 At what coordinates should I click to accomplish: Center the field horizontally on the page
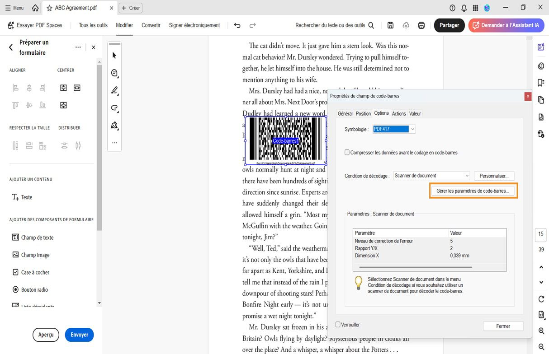77,88
